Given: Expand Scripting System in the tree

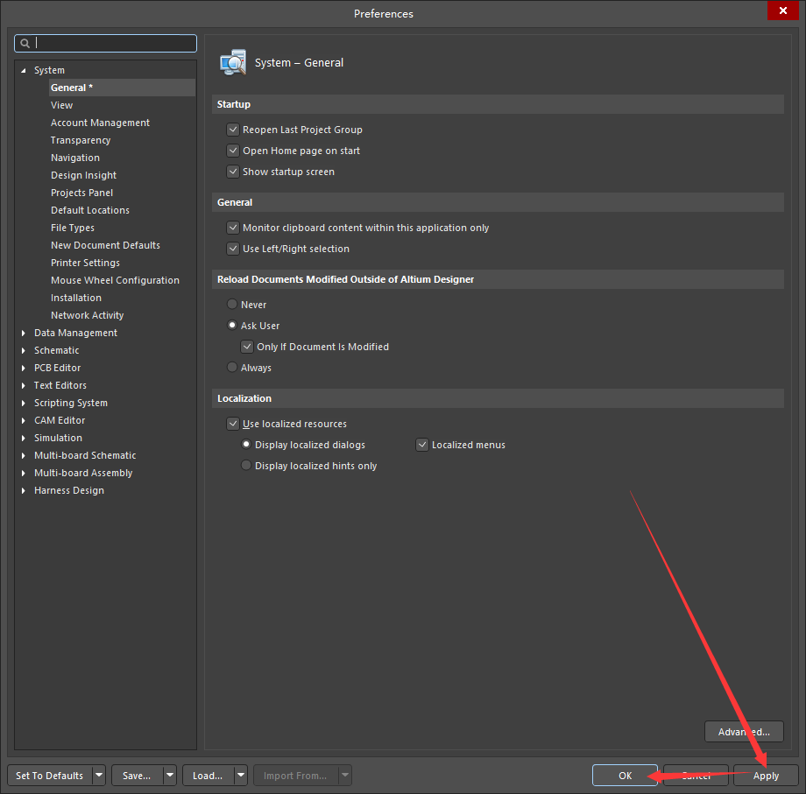Looking at the screenshot, I should pos(23,404).
